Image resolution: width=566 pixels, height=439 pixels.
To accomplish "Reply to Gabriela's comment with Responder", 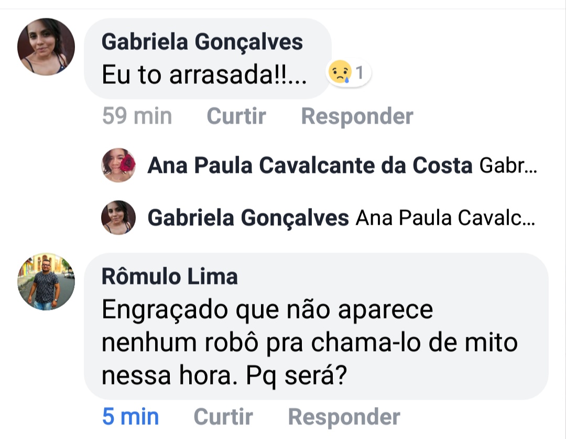I will pos(357,116).
